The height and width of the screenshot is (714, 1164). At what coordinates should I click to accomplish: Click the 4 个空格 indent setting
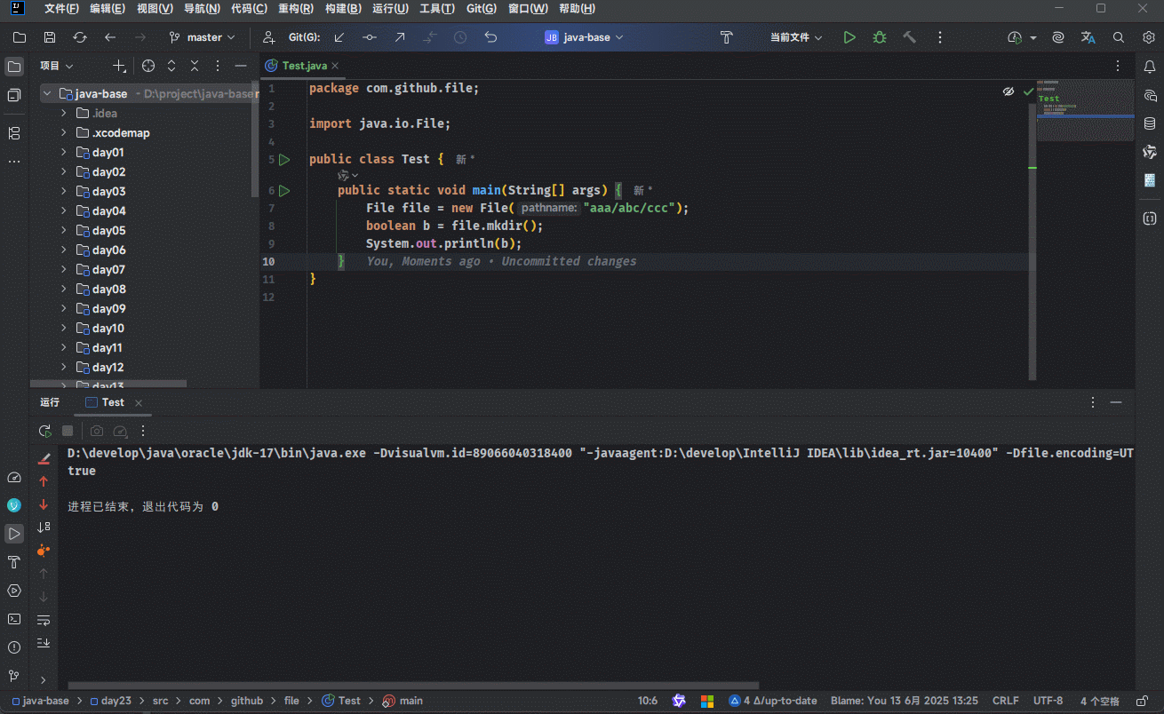point(1099,701)
